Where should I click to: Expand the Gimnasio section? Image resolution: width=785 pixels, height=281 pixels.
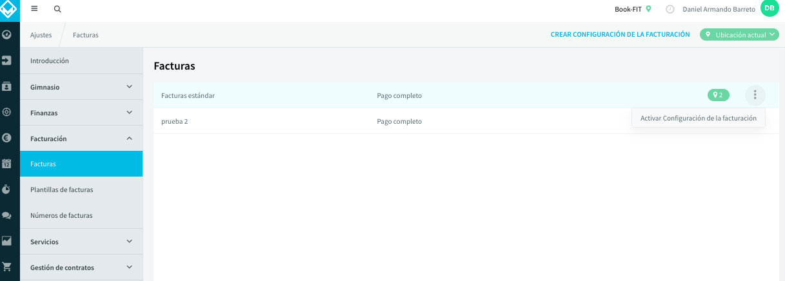click(x=81, y=86)
